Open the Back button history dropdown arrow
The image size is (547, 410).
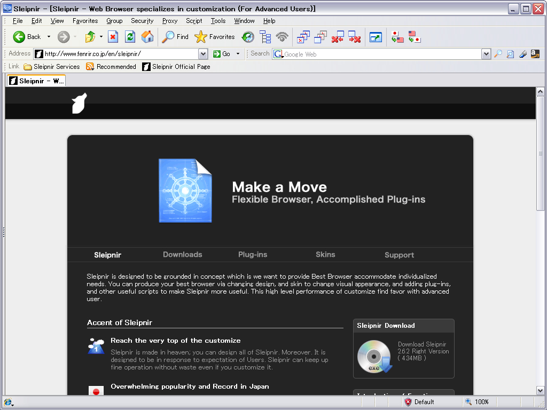[49, 37]
